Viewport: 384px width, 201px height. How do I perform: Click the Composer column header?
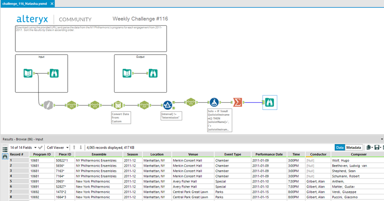[x=359, y=154]
